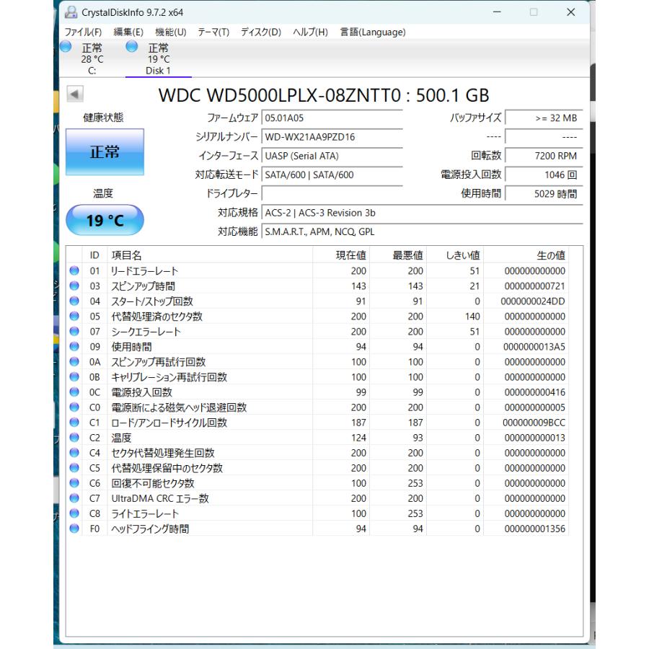
Task: Click the ファームウェア value field
Action: point(332,118)
